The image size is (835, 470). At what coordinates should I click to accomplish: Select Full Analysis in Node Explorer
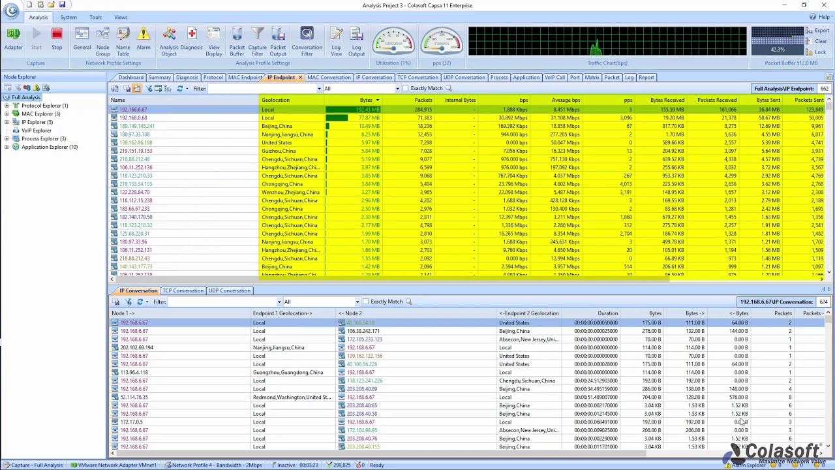tap(26, 97)
